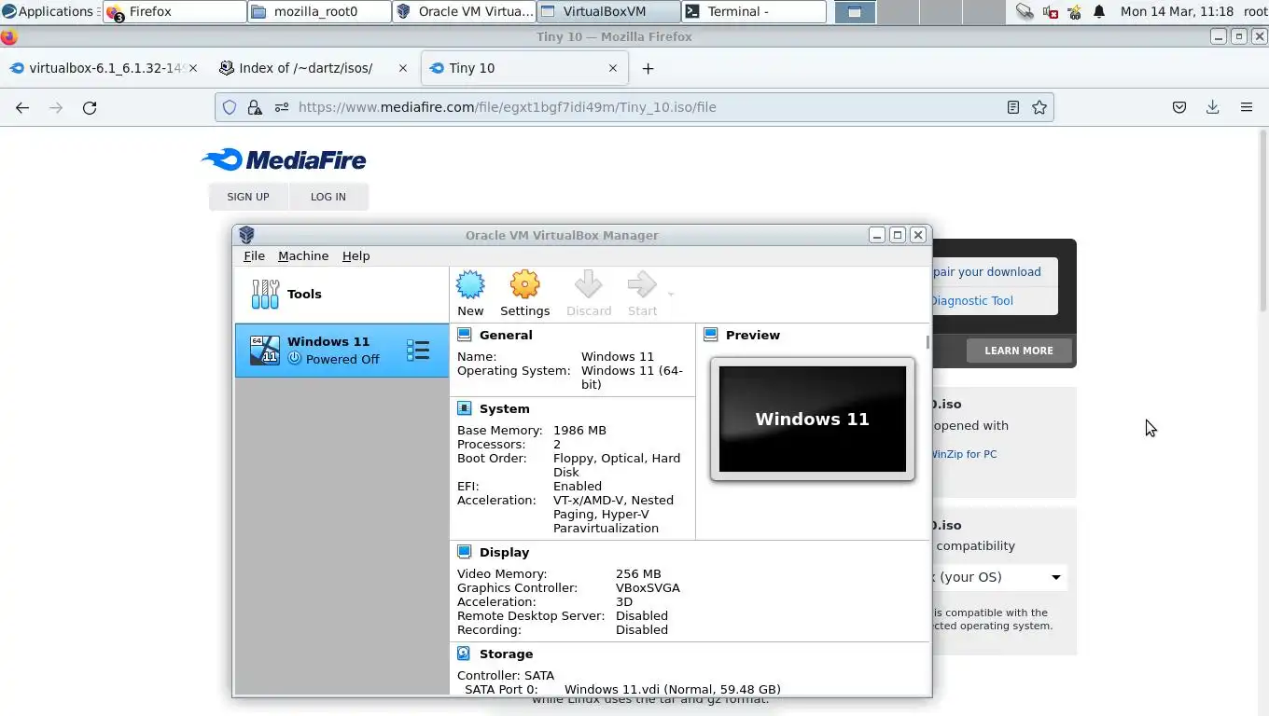Viewport: 1269px width, 716px height.
Task: Bookmark this page with star icon
Action: point(1039,107)
